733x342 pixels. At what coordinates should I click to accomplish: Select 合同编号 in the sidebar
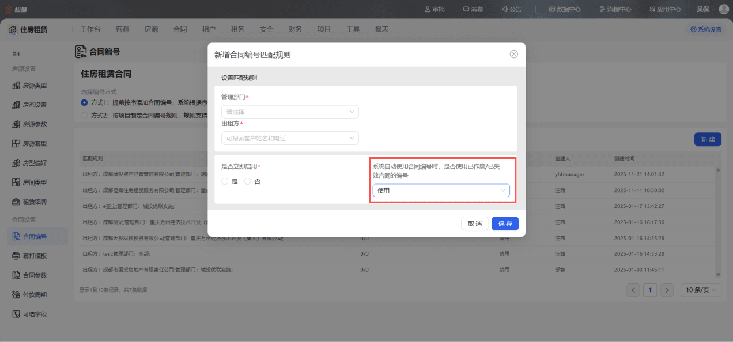pyautogui.click(x=37, y=236)
